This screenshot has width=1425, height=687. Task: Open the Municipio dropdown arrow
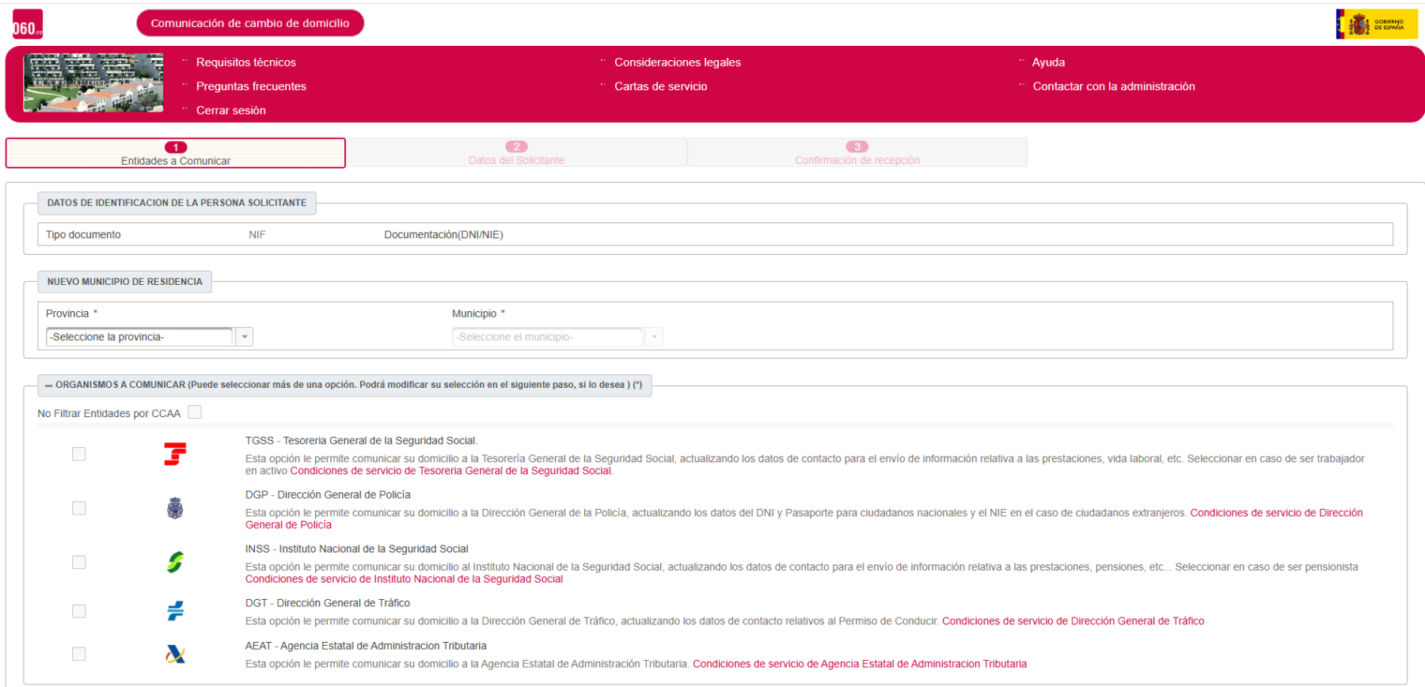(x=654, y=337)
